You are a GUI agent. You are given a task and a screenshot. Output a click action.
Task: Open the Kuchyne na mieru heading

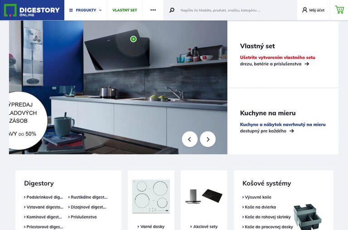tap(268, 113)
